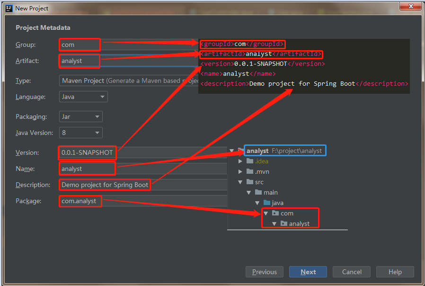425x286 pixels.
Task: Click the analyst package folder icon in tree
Action: (x=284, y=223)
